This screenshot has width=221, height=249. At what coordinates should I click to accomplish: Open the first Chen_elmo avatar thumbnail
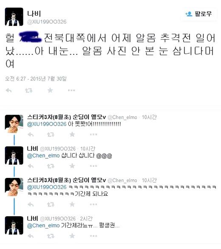tap(14, 124)
